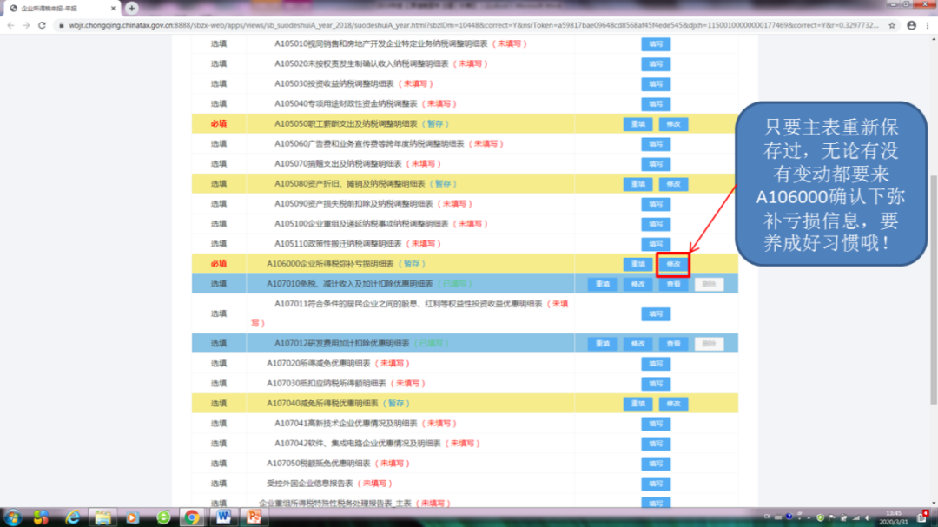Click 重填 for A105050 employee salary table

[637, 124]
